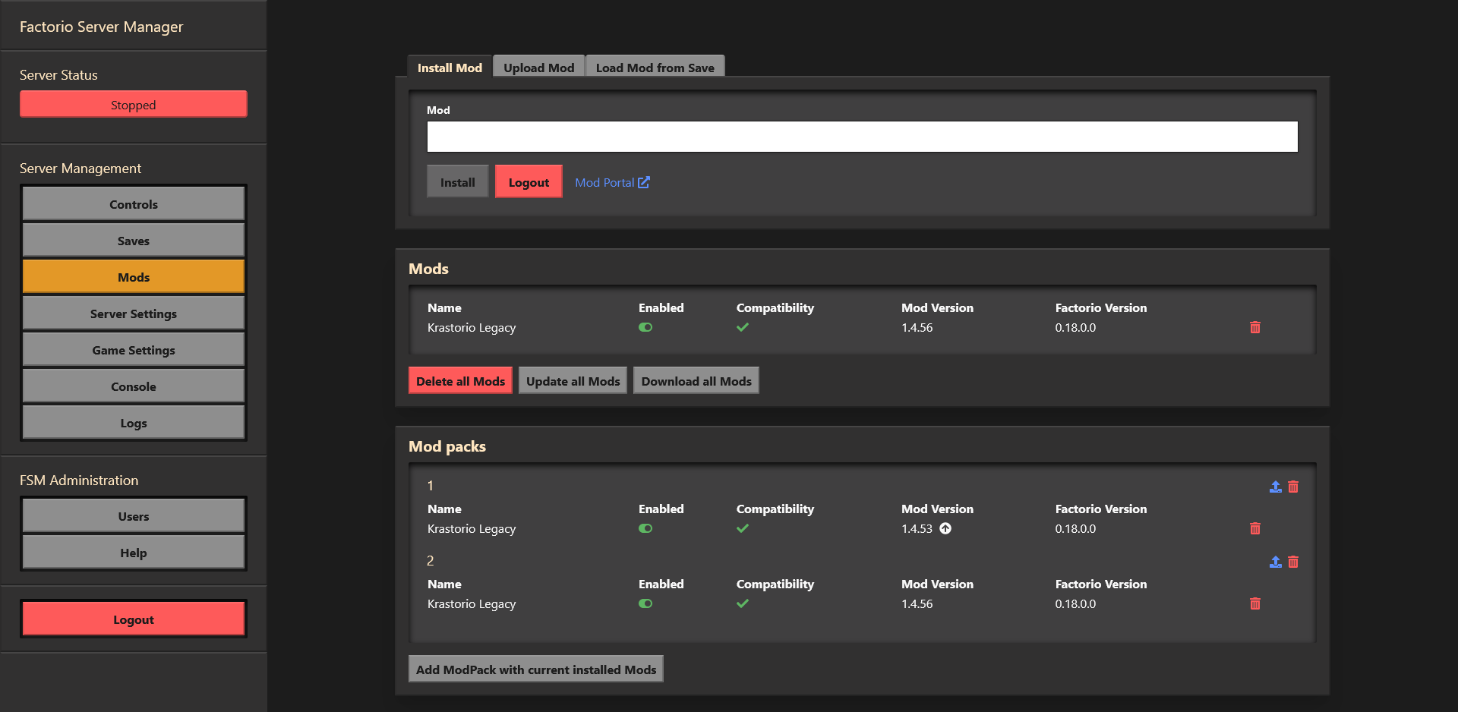The height and width of the screenshot is (712, 1458).
Task: Click Mod Version 1.4.56 in Mods list
Action: point(917,328)
